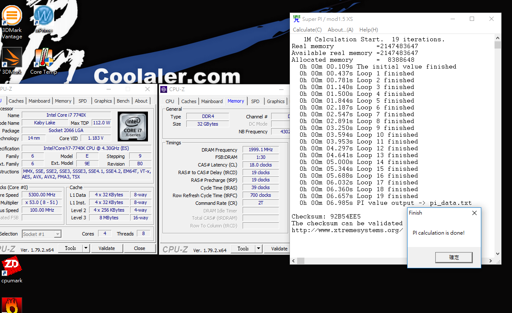This screenshot has height=313, width=512.
Task: Click the Checksum: 92B54EE5 line
Action: [326, 216]
